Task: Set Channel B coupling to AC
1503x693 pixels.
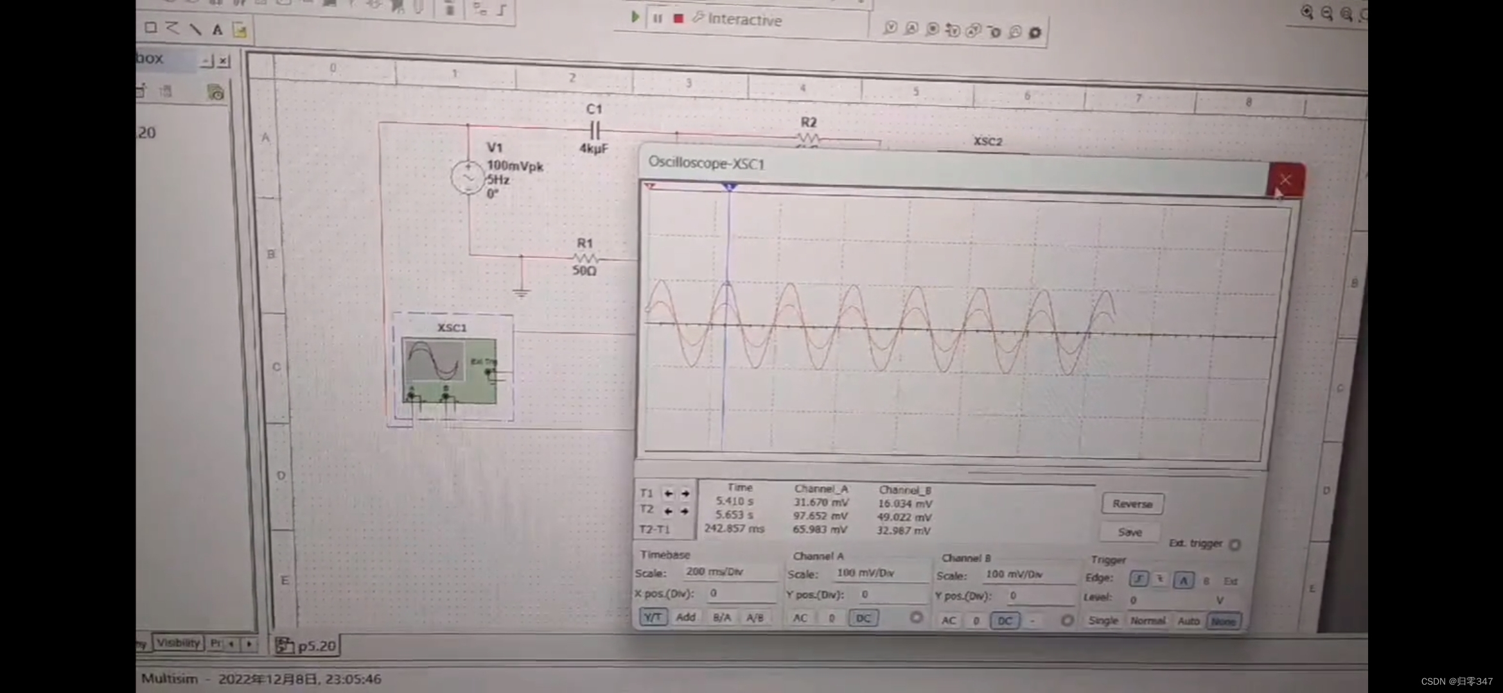Action: 949,620
